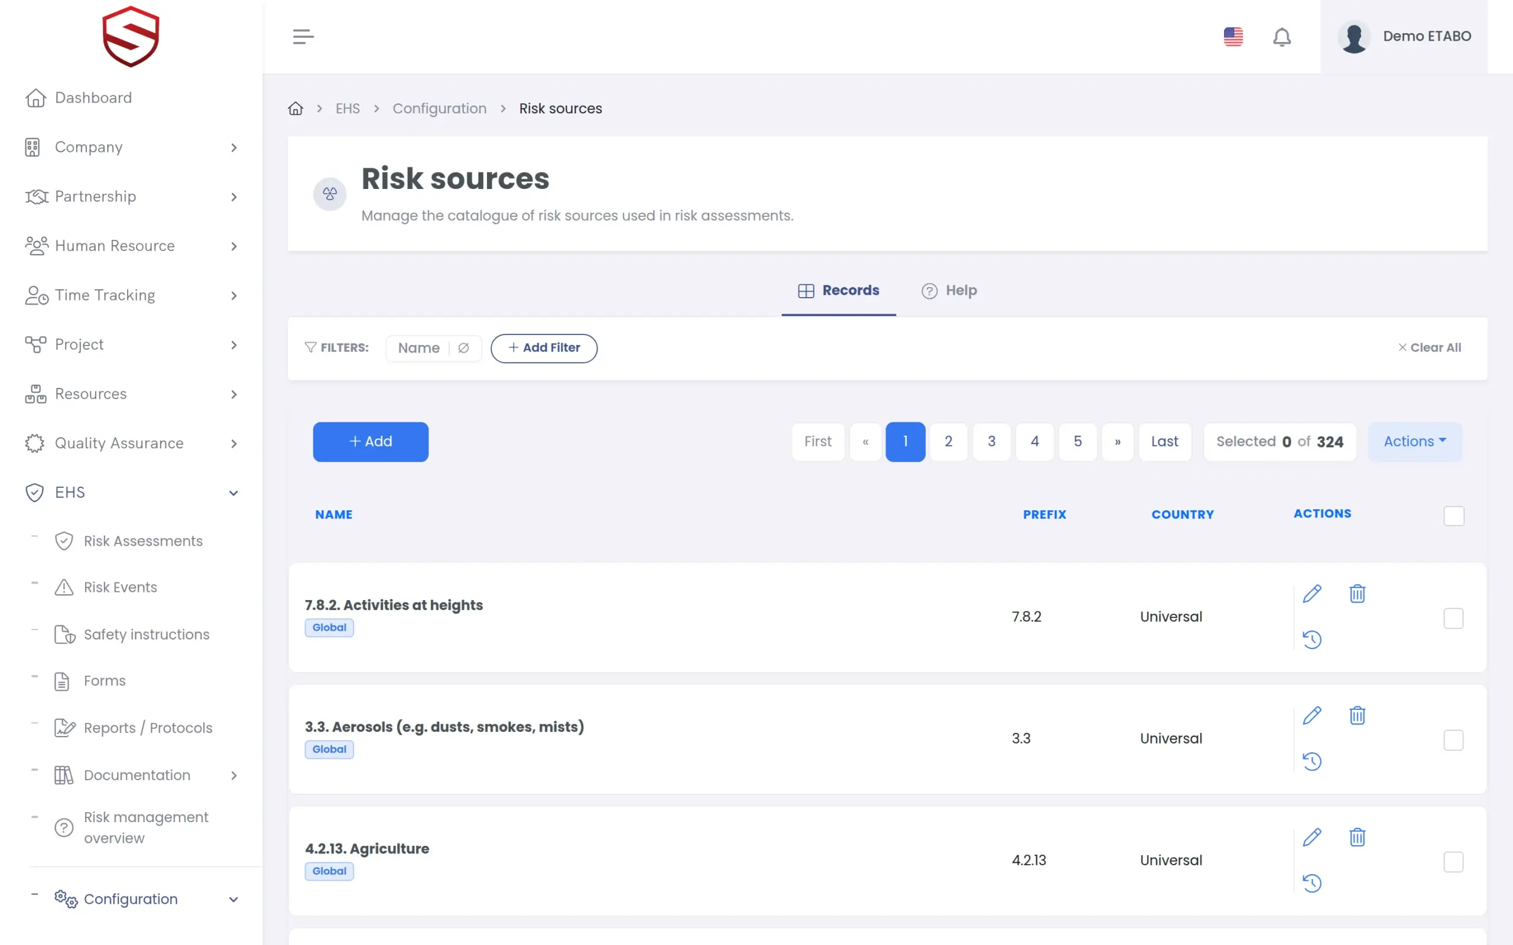The image size is (1513, 945).
Task: View history of the Agriculture record
Action: click(x=1311, y=883)
